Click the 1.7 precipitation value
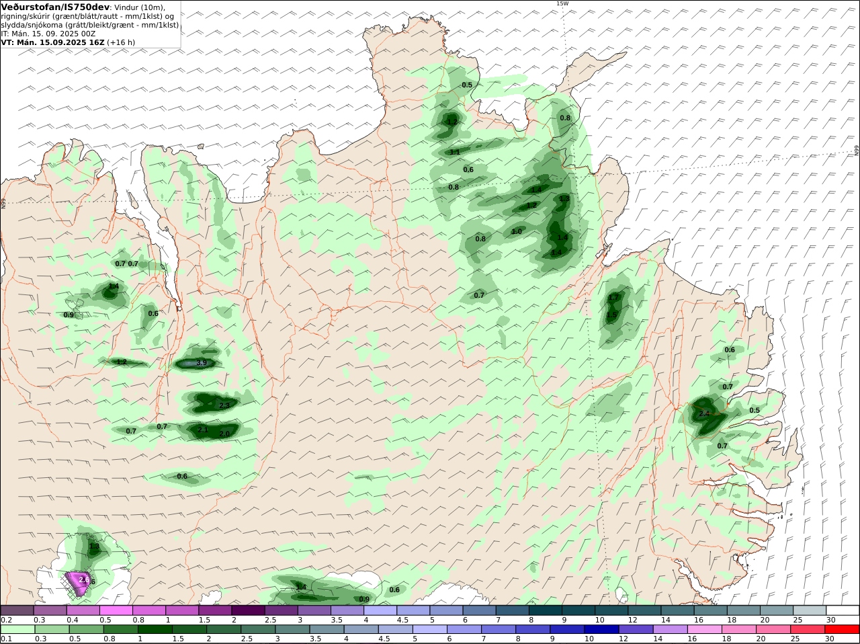860x644 pixels. (613, 298)
